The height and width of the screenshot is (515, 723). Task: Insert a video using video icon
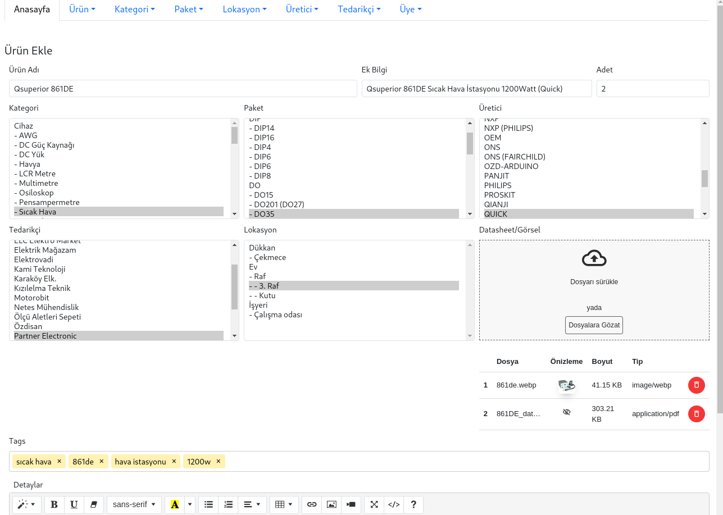351,504
